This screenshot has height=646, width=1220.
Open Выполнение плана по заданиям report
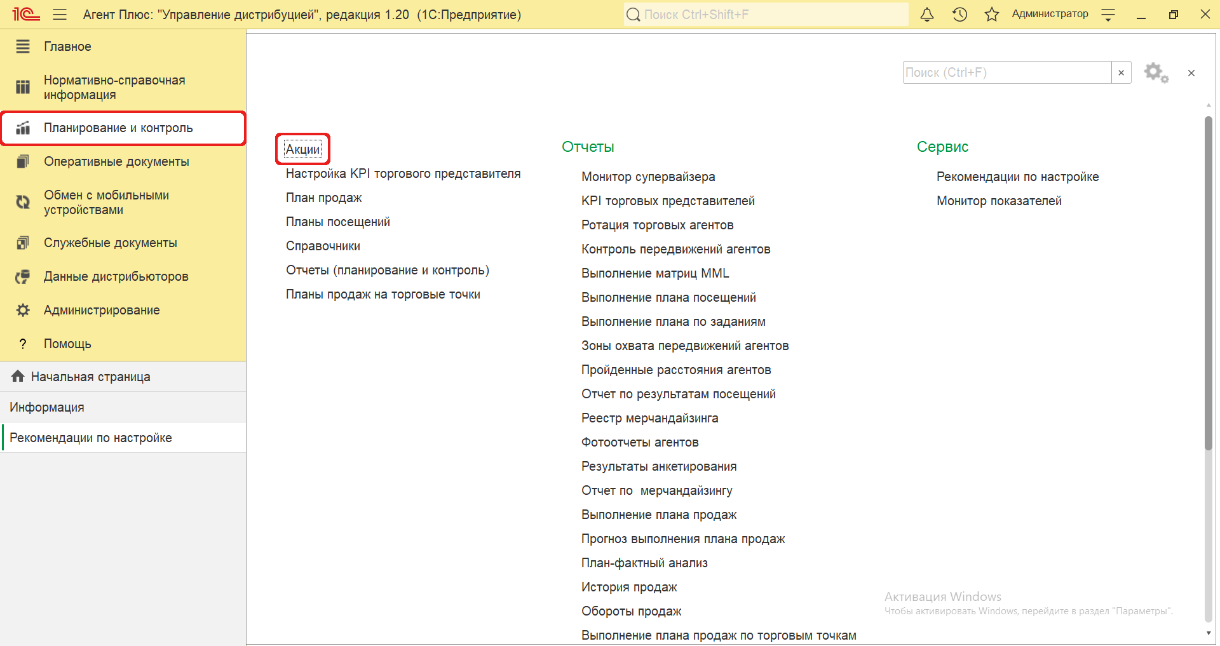pos(674,321)
